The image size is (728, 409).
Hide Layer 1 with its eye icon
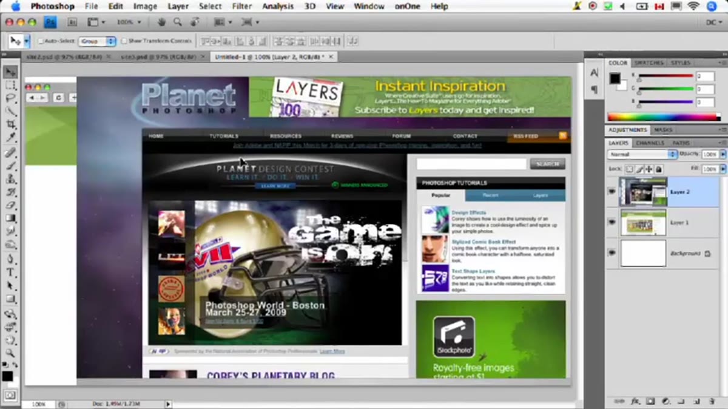[x=612, y=222]
